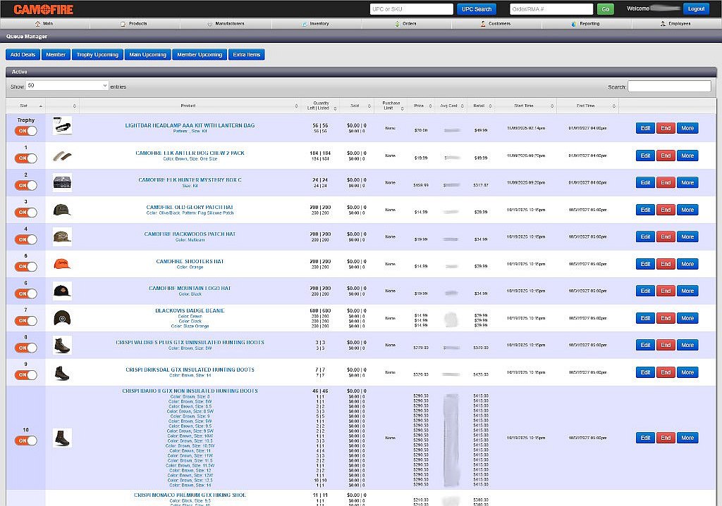Open the Trophy Upcoming tab
This screenshot has width=722, height=506.
click(x=97, y=54)
